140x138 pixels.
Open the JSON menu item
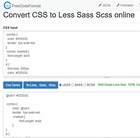point(105,5)
